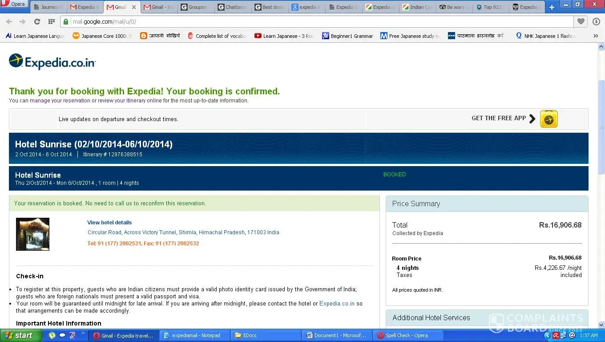
Task: Open the YouTube Learn Japanese bookmark
Action: (x=284, y=36)
